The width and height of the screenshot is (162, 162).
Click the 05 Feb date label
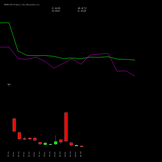(75, 154)
